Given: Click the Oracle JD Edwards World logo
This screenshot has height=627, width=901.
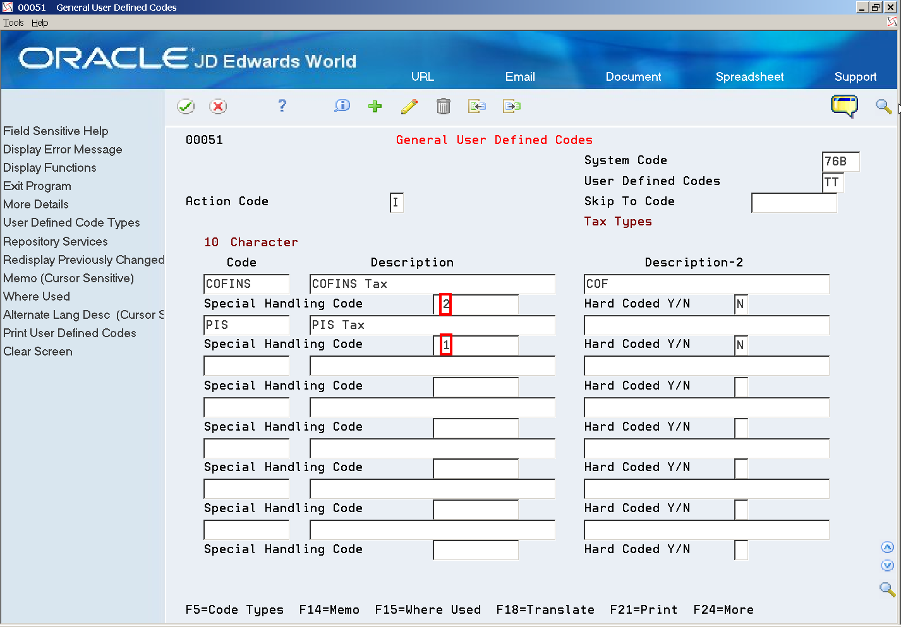Looking at the screenshot, I should (188, 59).
